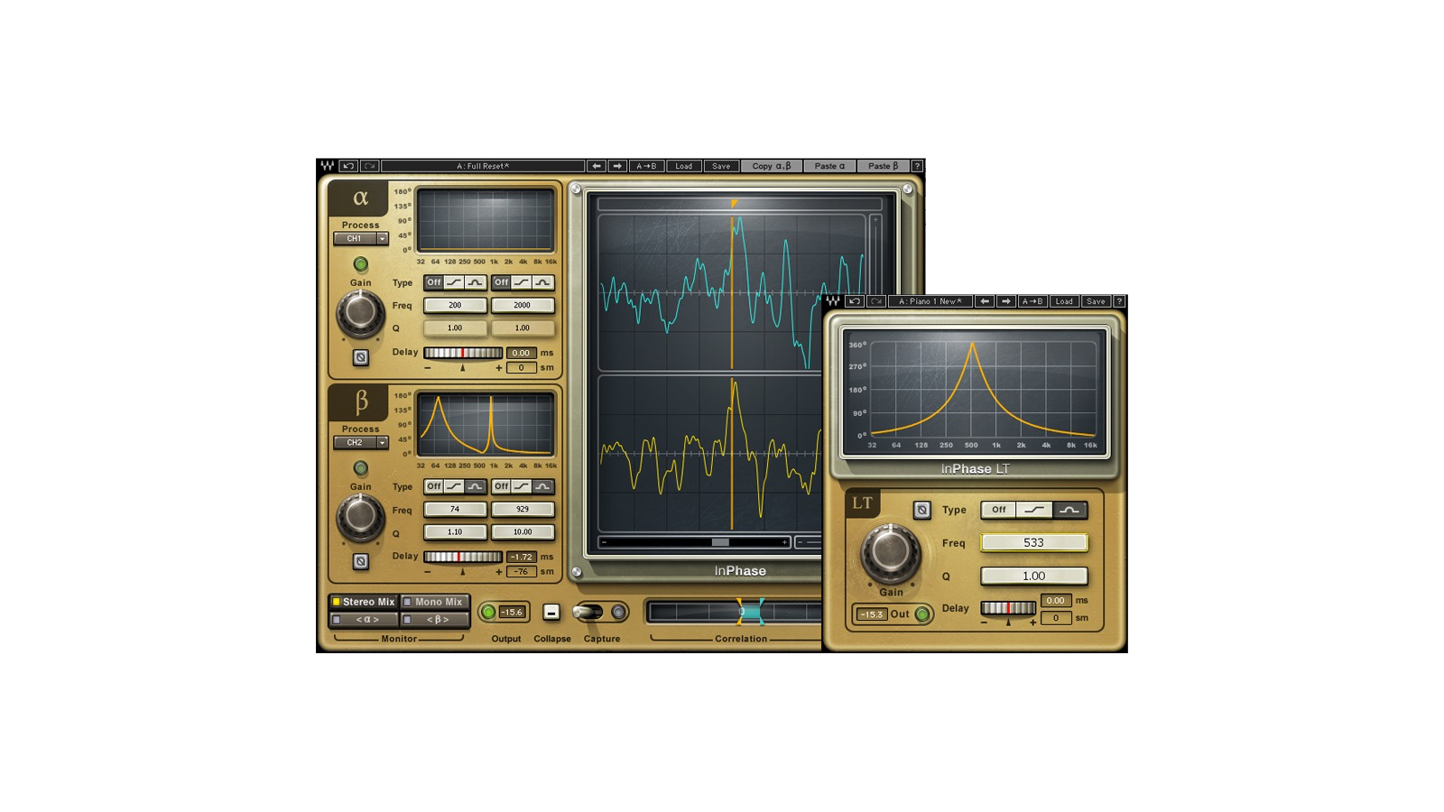Click Freq field showing 533
This screenshot has height=812, width=1444.
pos(1034,542)
